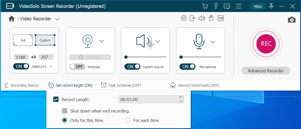Click the key register icon
This screenshot has width=301, height=129.
point(216,6)
